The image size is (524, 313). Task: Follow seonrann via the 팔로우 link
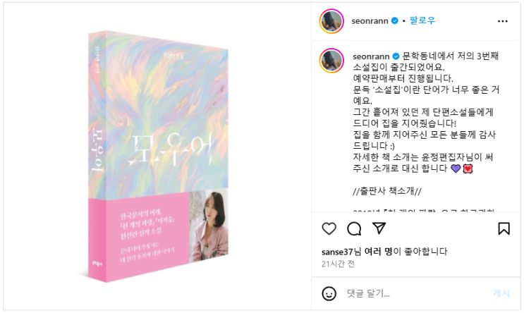click(422, 20)
